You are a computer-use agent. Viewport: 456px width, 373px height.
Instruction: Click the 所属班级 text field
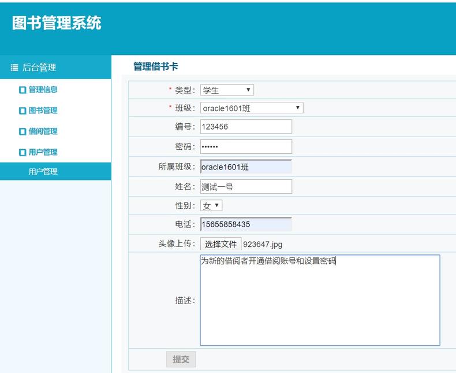pyautogui.click(x=246, y=167)
